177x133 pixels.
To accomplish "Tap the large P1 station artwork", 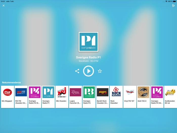I will click(x=88, y=42).
